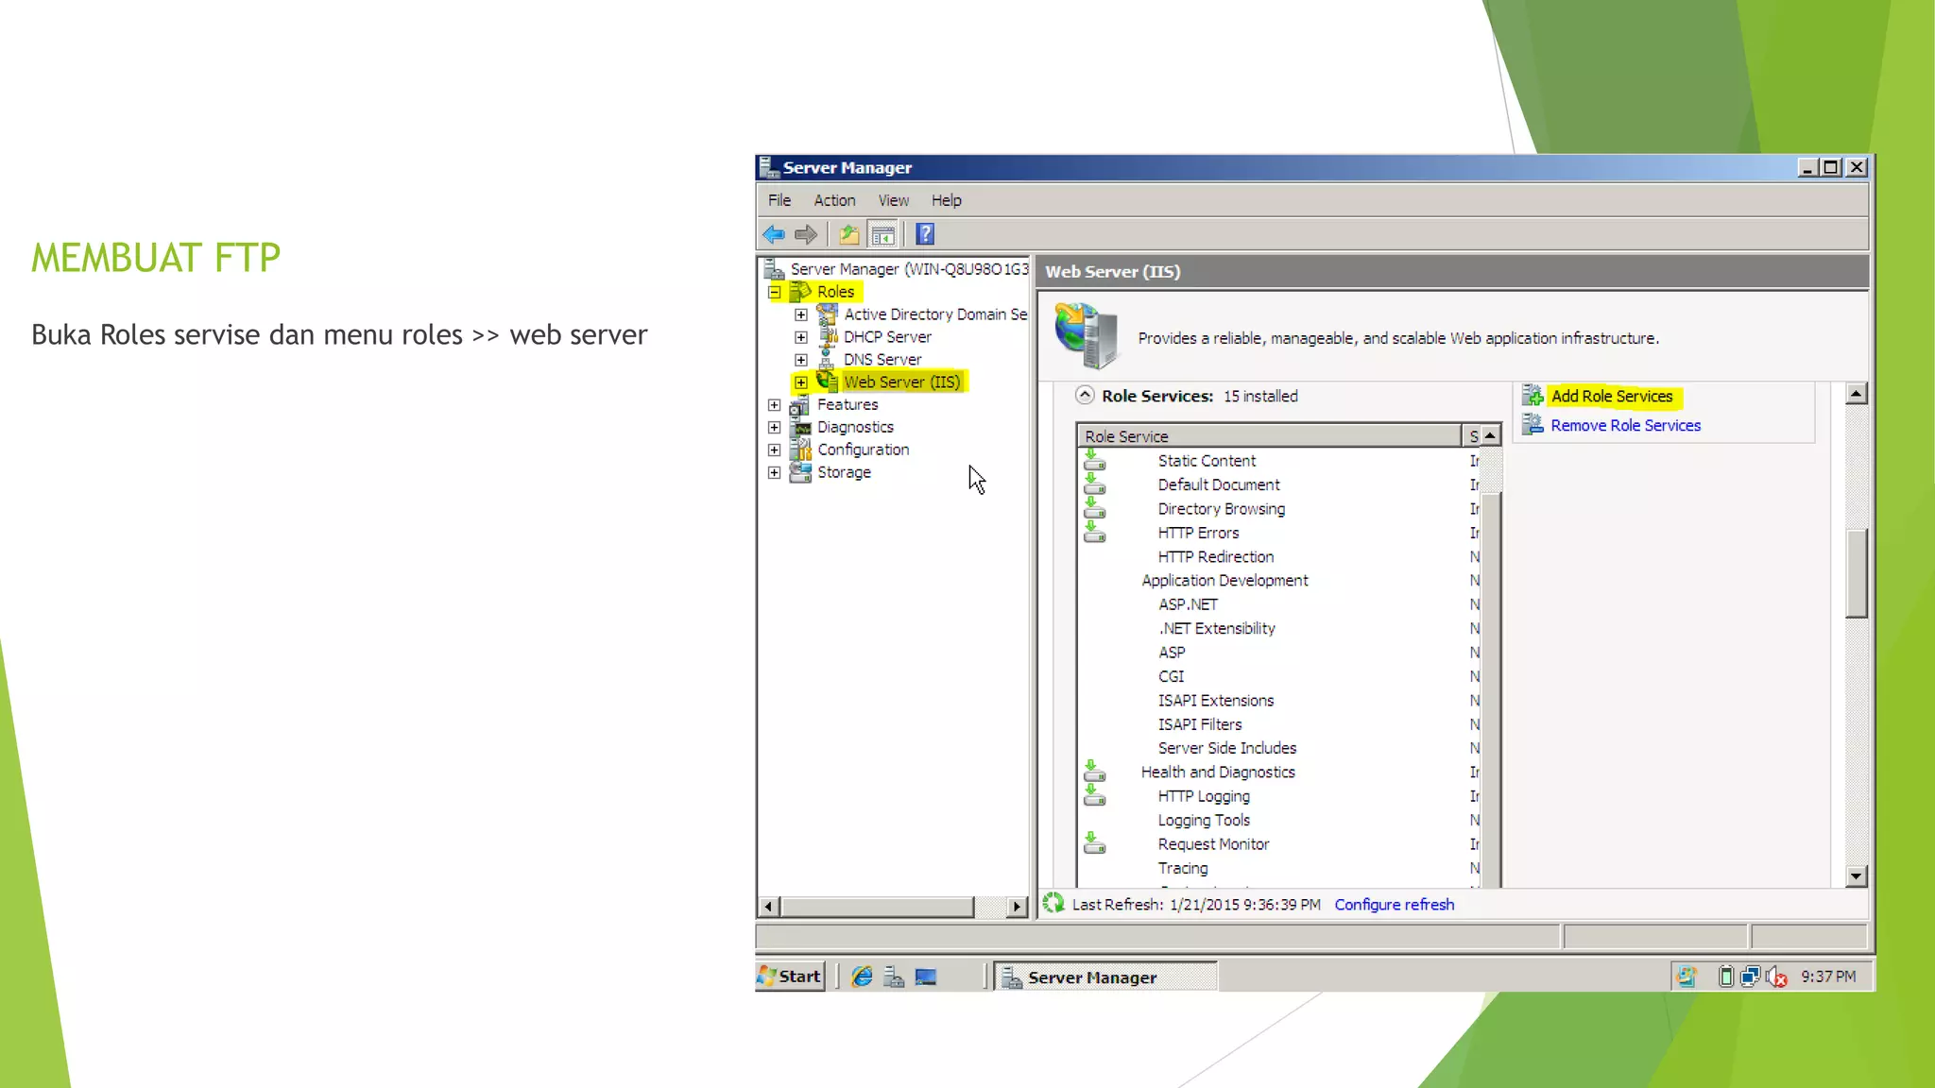Click the Show Desktop quick launch icon
This screenshot has width=1935, height=1088.
point(926,977)
